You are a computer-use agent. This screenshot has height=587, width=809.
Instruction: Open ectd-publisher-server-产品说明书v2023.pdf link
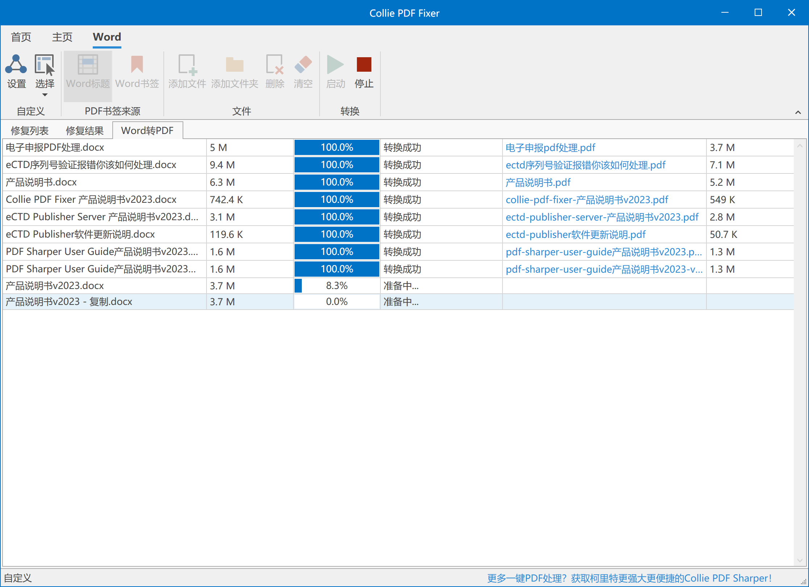(x=602, y=217)
